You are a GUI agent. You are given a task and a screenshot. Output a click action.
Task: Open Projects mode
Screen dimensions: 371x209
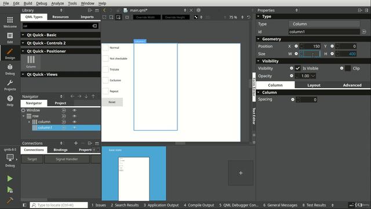10,85
